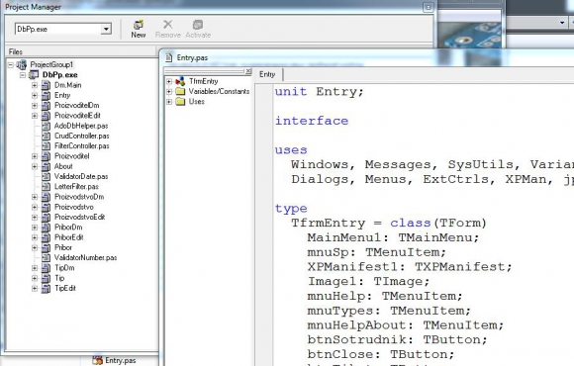Image resolution: width=574 pixels, height=366 pixels.
Task: Select the About item in file tree
Action: (x=63, y=166)
